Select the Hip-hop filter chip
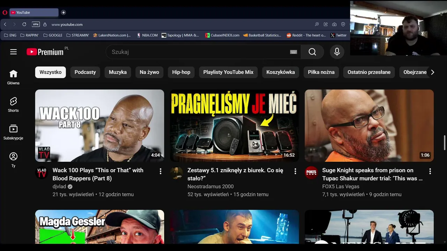Image resolution: width=447 pixels, height=251 pixels. point(181,72)
